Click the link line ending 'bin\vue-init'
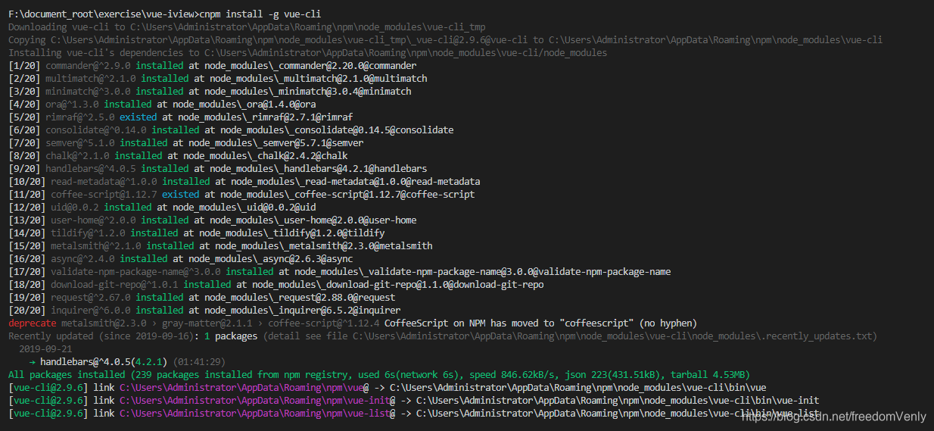Viewport: 934px width, 431px height. pyautogui.click(x=414, y=400)
